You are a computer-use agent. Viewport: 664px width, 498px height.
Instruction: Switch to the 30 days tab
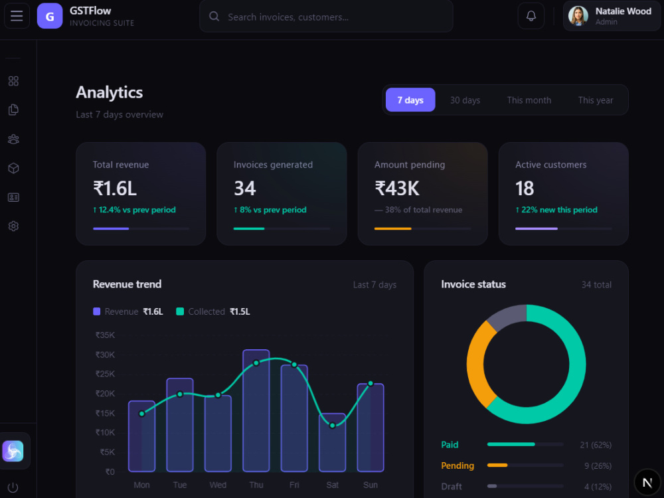click(465, 100)
